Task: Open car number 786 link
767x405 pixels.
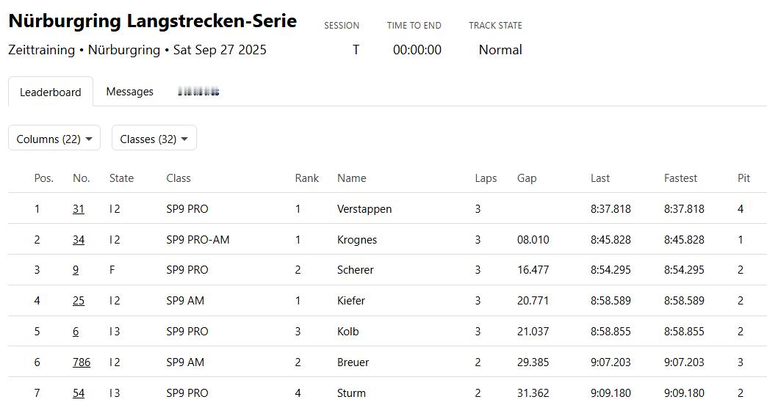Action: (82, 362)
